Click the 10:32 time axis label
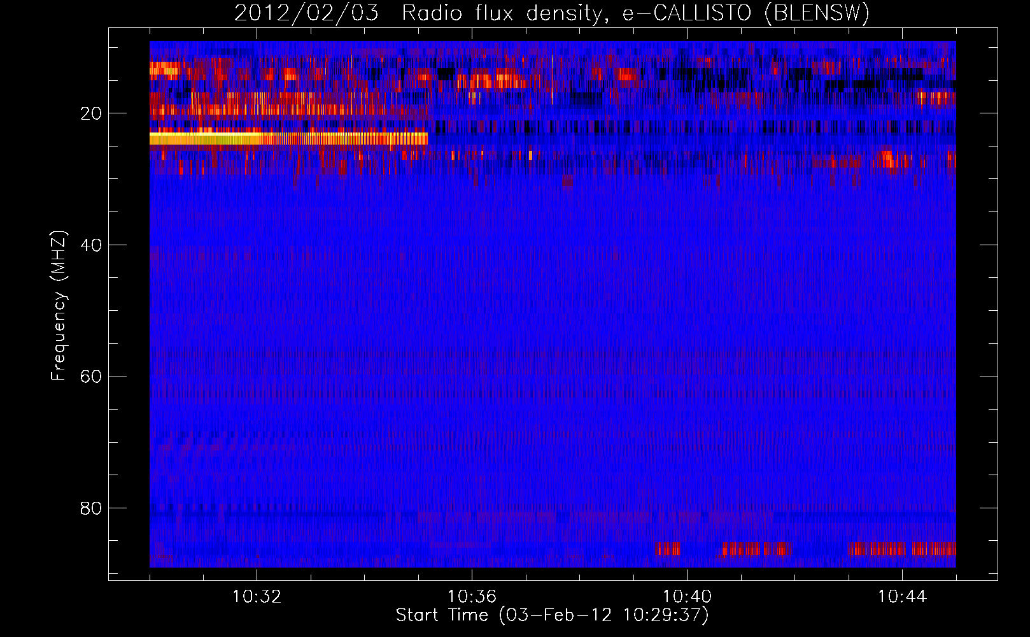 pos(257,597)
